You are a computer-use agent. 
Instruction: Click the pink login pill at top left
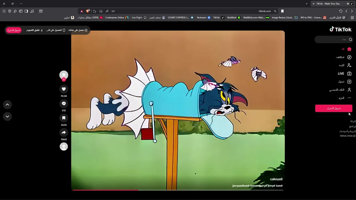14,30
